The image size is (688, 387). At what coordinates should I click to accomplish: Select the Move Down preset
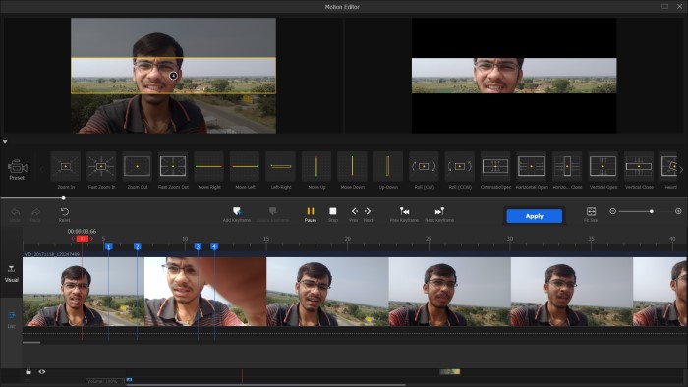pyautogui.click(x=352, y=167)
